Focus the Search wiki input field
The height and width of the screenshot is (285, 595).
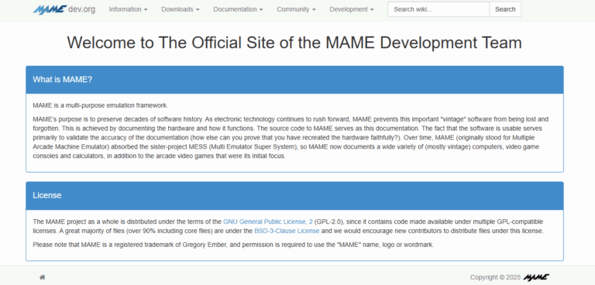pos(439,9)
